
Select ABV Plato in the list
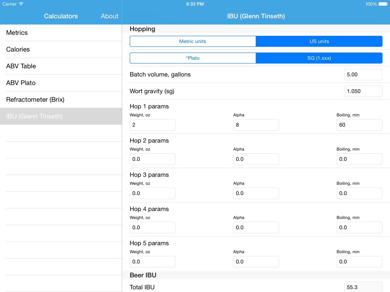coord(61,83)
